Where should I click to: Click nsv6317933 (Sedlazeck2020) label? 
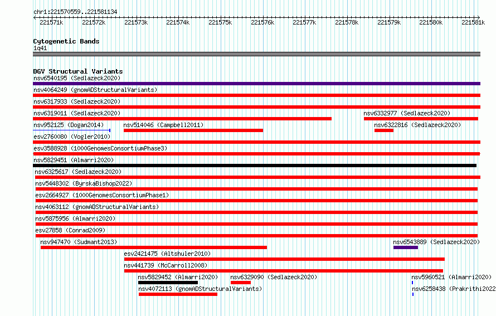77,101
